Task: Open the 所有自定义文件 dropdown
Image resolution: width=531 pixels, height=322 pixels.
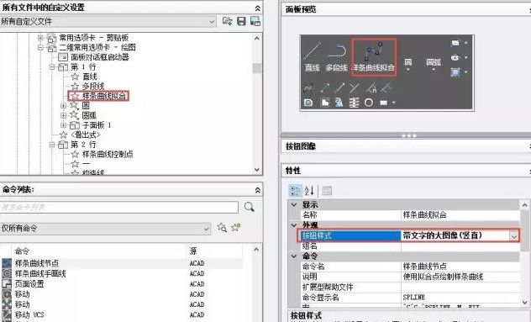Action: click(212, 22)
